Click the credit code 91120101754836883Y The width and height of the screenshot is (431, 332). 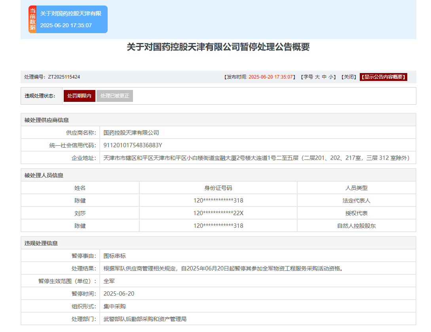point(133,145)
